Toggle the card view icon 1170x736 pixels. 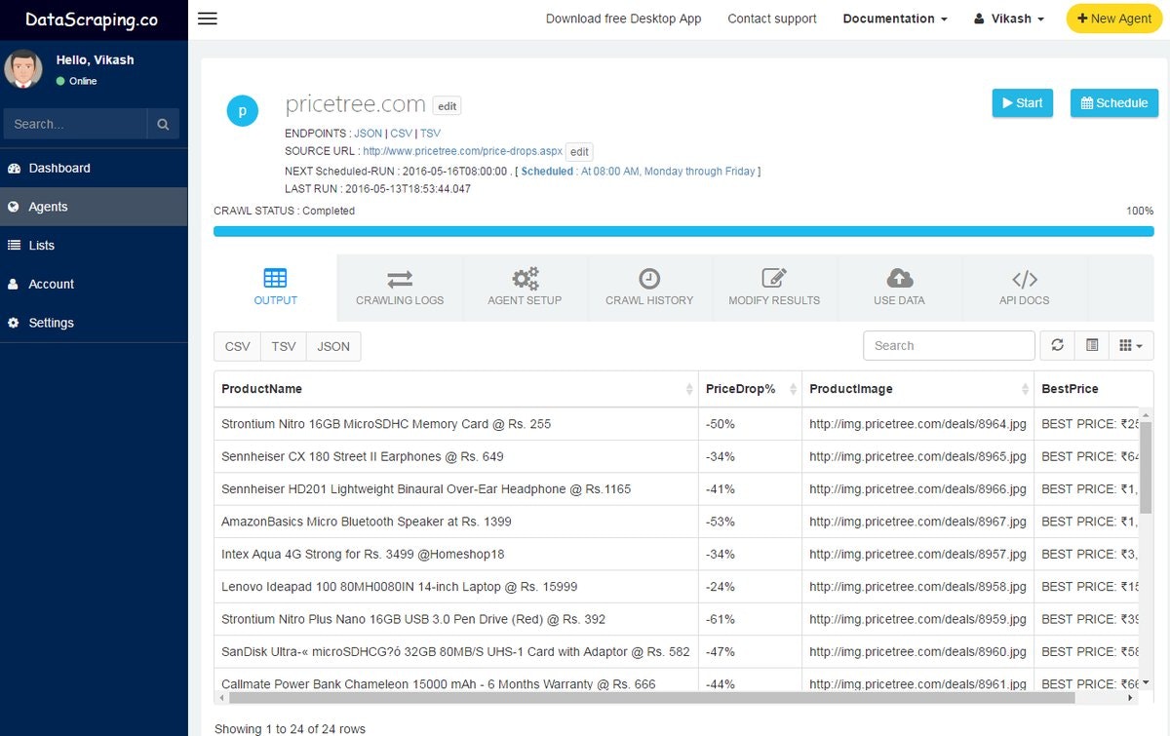pyautogui.click(x=1092, y=345)
